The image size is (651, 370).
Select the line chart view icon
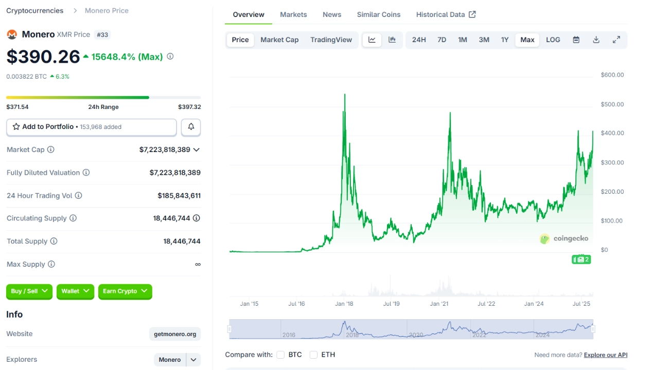pos(372,40)
